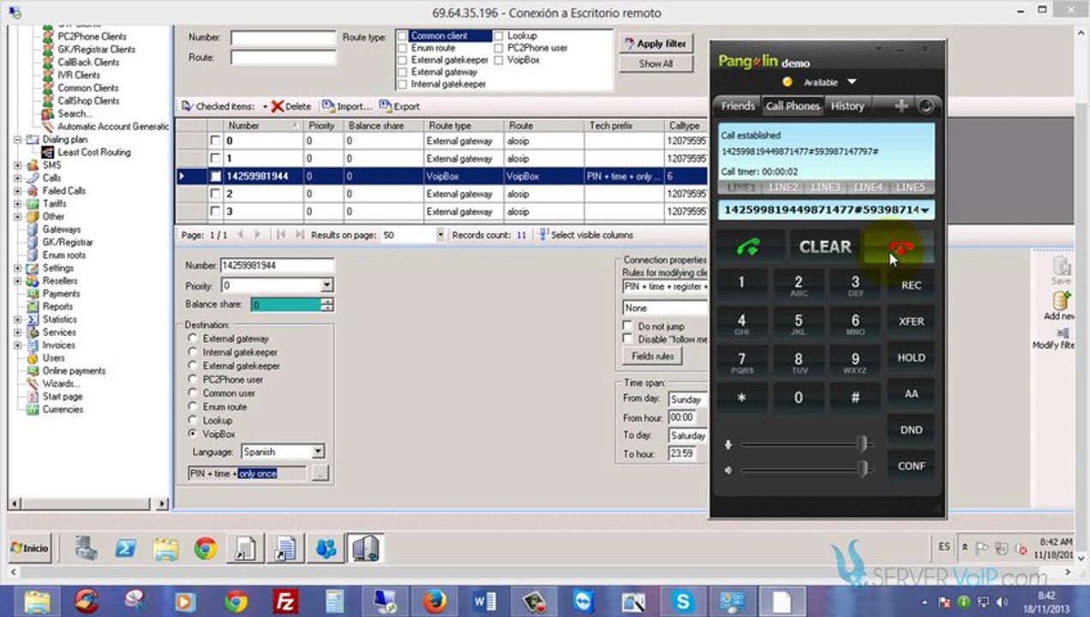Expand the SMS tree node
The image size is (1090, 617).
pos(19,165)
